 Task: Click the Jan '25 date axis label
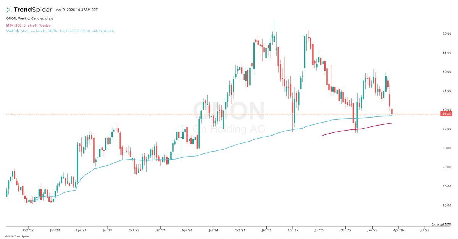(x=266, y=231)
